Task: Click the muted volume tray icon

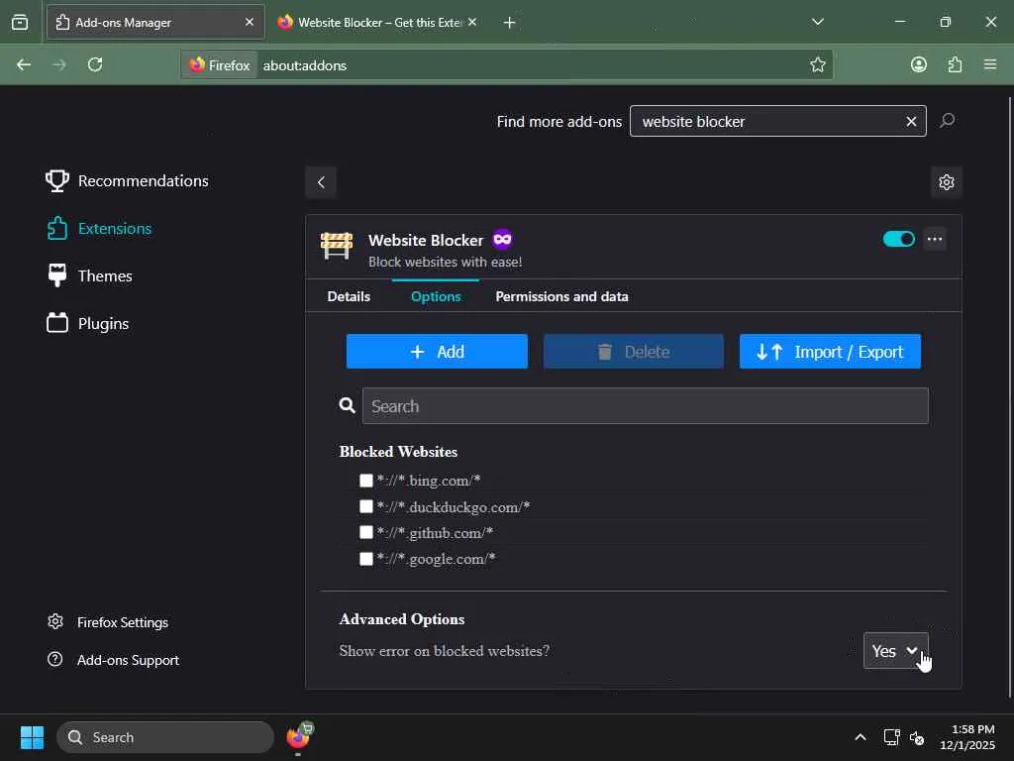Action: coord(916,737)
